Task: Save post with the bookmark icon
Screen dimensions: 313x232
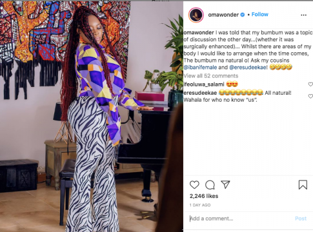Action: 303,185
